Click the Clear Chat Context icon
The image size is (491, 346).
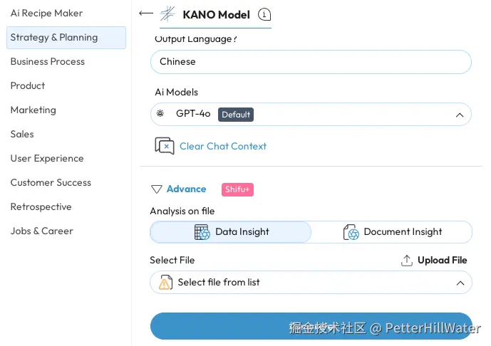coord(165,146)
